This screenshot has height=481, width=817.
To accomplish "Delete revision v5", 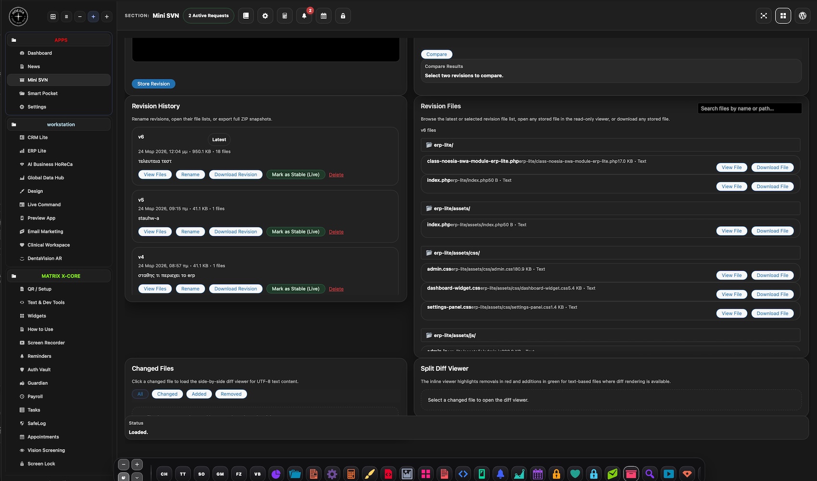I will (x=336, y=232).
